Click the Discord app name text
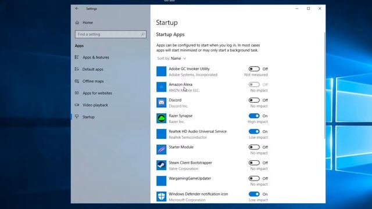The width and height of the screenshot is (372, 209). (x=175, y=100)
